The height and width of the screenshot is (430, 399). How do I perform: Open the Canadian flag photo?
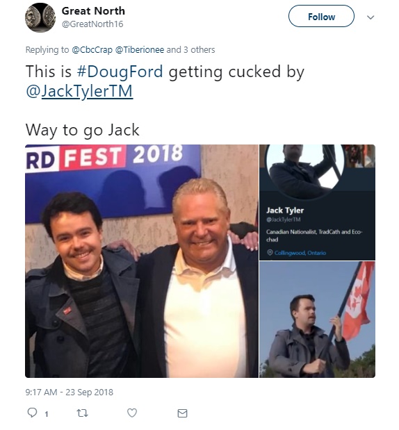tap(317, 320)
